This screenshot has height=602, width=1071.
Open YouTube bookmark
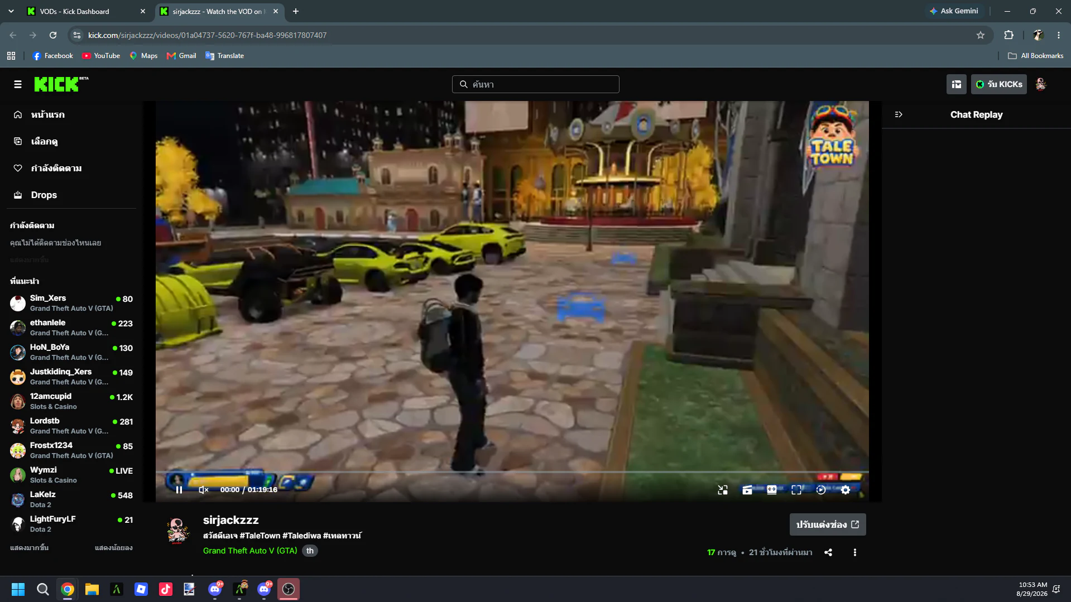tap(101, 56)
